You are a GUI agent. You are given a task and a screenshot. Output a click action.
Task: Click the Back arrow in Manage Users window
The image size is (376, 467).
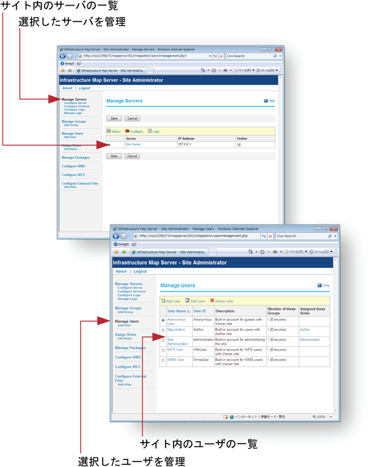point(116,236)
